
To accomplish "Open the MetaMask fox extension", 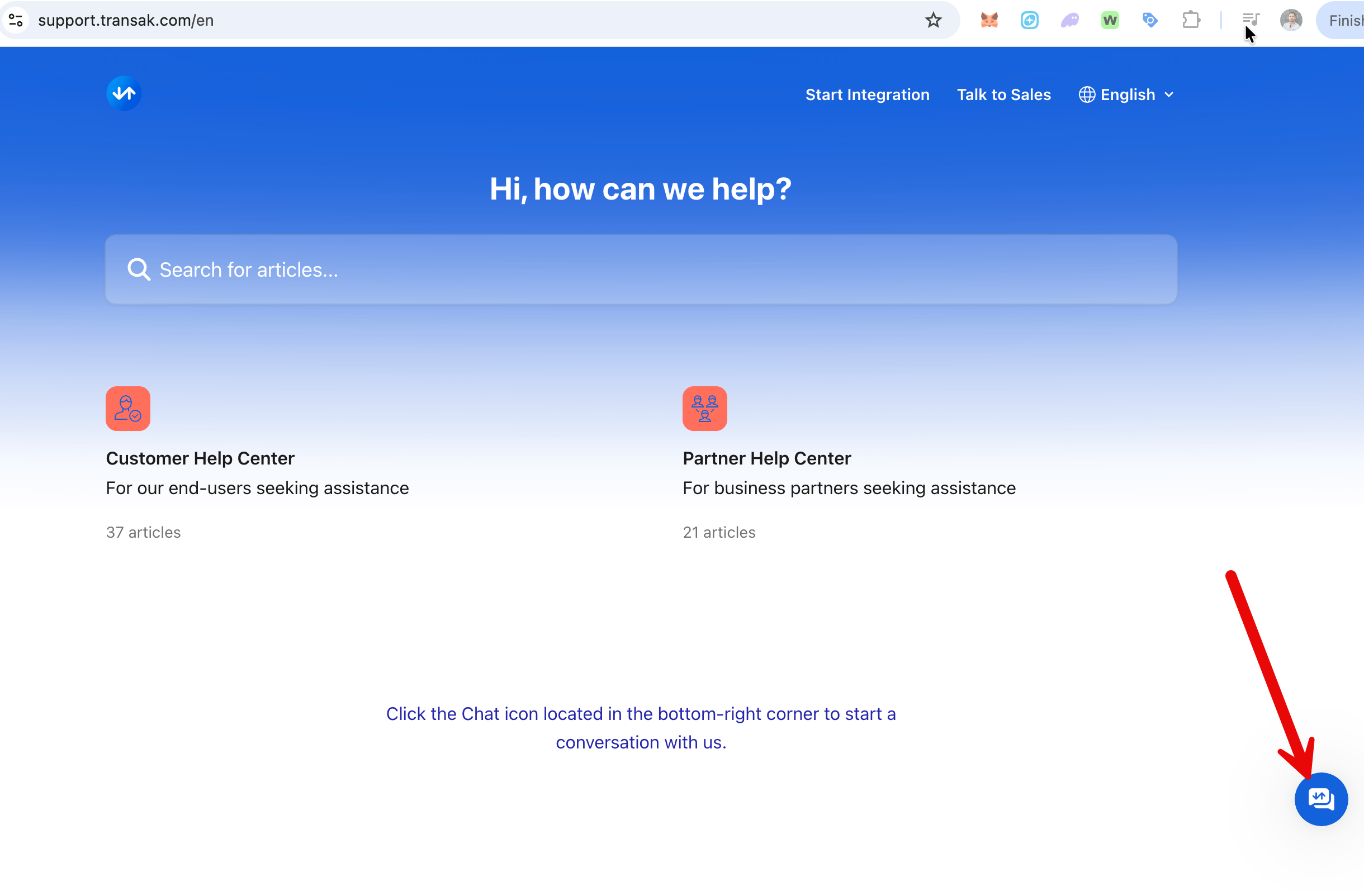I will point(989,21).
